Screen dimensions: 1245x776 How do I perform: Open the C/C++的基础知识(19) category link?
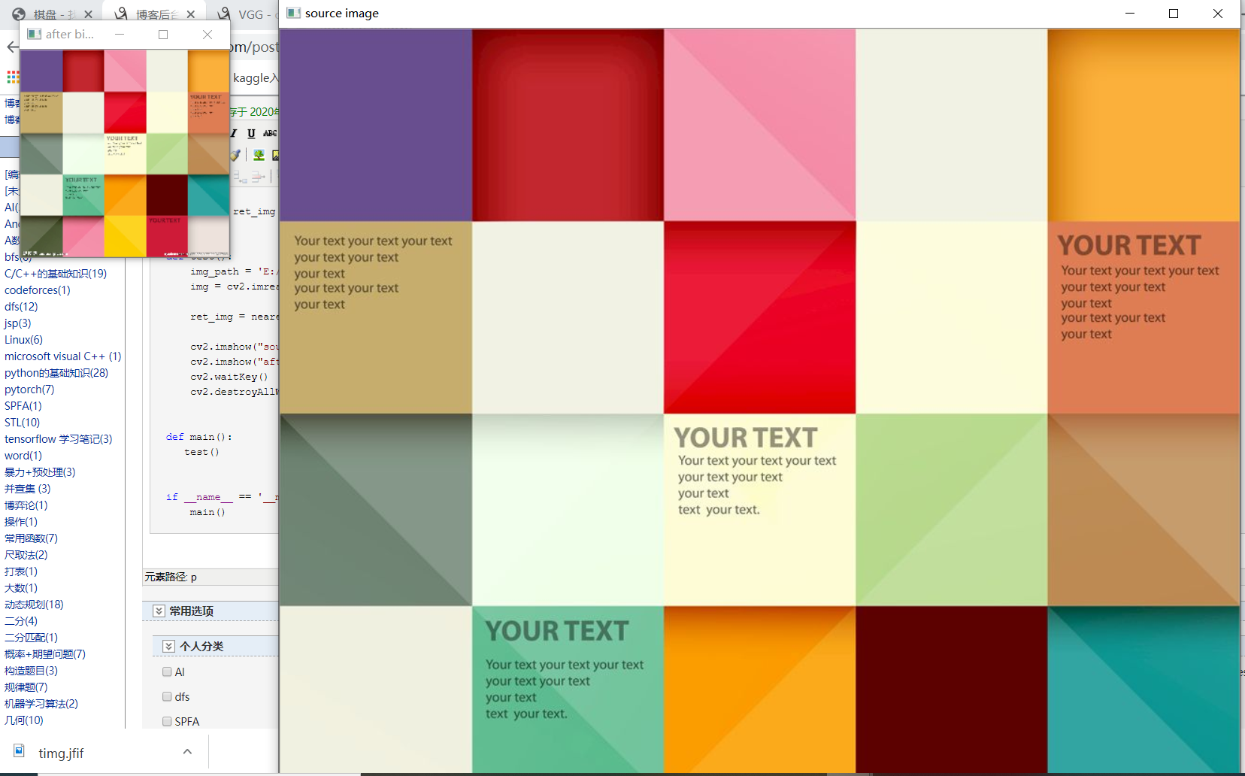coord(56,274)
